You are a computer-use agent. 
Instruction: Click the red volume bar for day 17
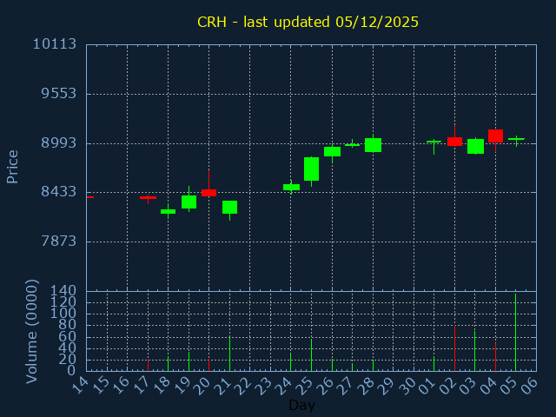tap(148, 365)
